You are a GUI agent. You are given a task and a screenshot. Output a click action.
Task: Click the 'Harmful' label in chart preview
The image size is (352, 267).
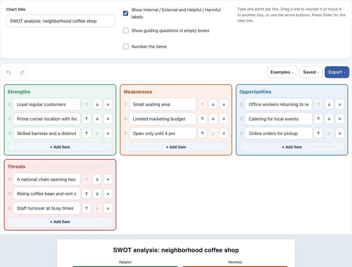(x=235, y=262)
